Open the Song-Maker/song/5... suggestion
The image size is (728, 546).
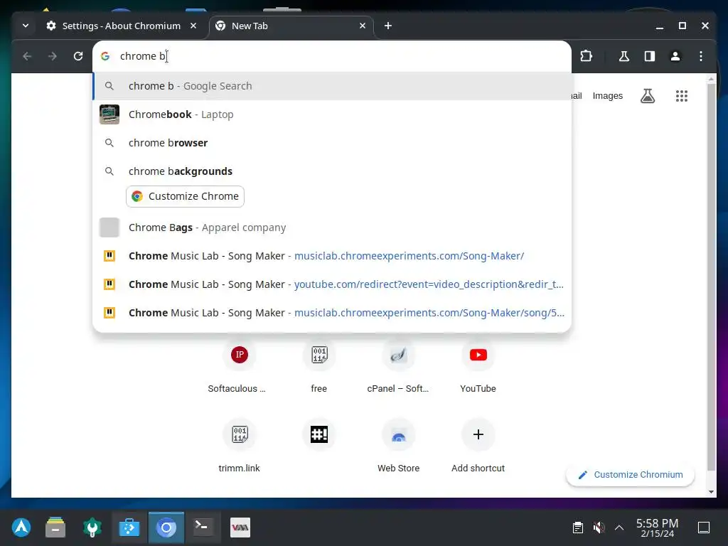pyautogui.click(x=332, y=313)
